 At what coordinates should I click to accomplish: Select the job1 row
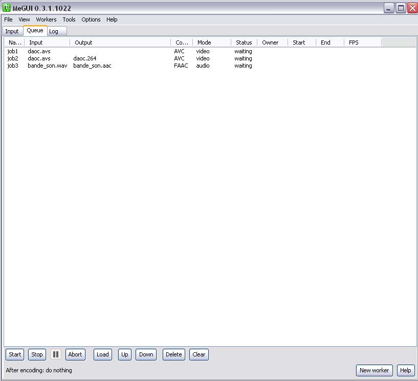210,51
